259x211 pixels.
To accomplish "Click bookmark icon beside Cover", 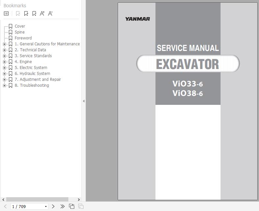I will [x=11, y=26].
